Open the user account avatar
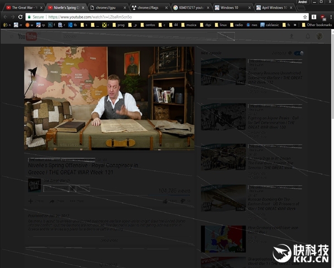 coord(320,36)
